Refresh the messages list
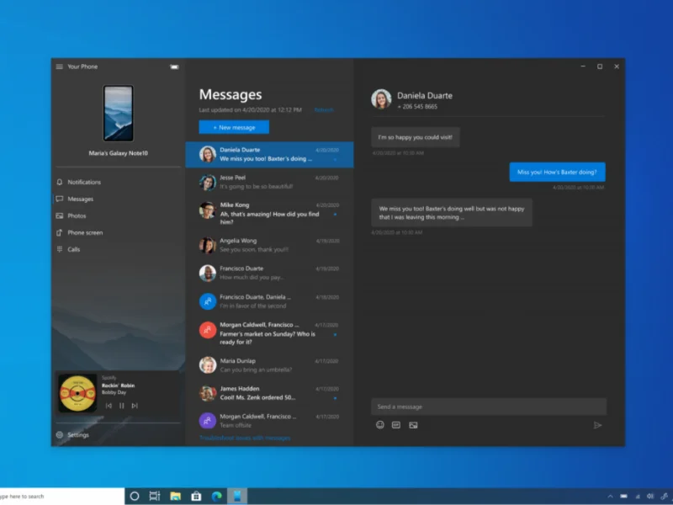This screenshot has height=505, width=673. tap(324, 109)
